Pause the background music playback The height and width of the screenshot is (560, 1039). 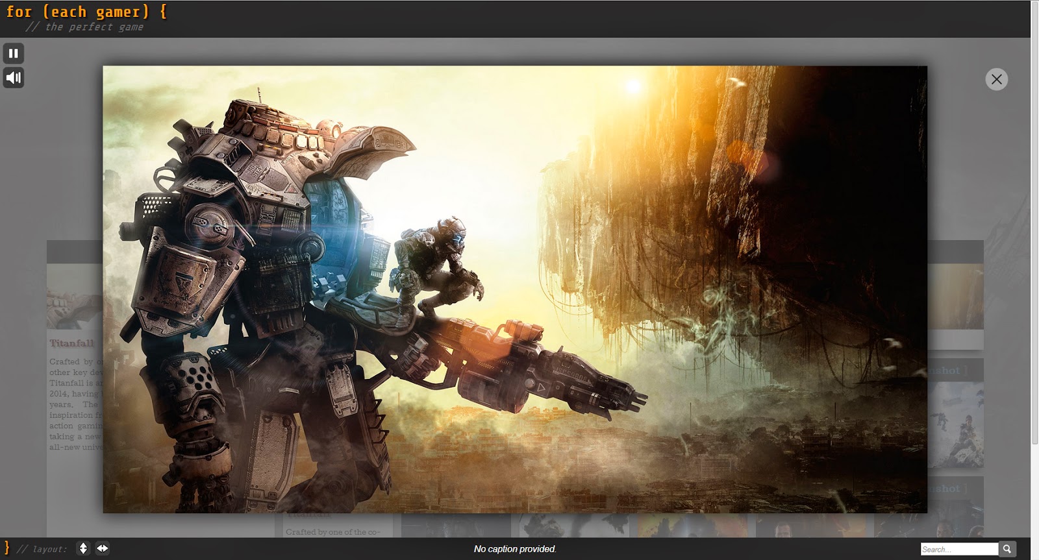tap(13, 53)
